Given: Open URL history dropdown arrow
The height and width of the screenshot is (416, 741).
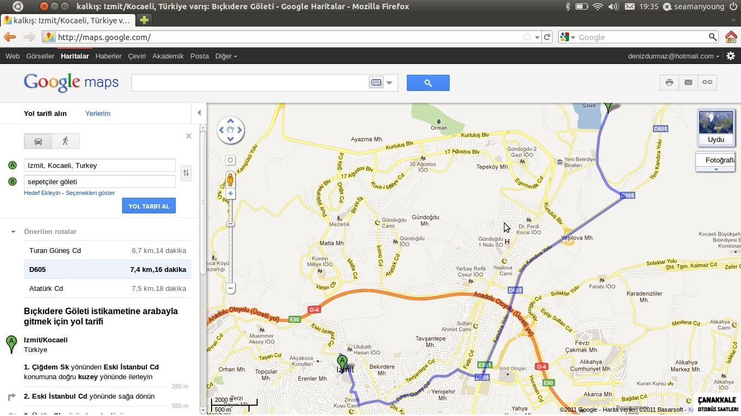Looking at the screenshot, I should click(x=537, y=37).
